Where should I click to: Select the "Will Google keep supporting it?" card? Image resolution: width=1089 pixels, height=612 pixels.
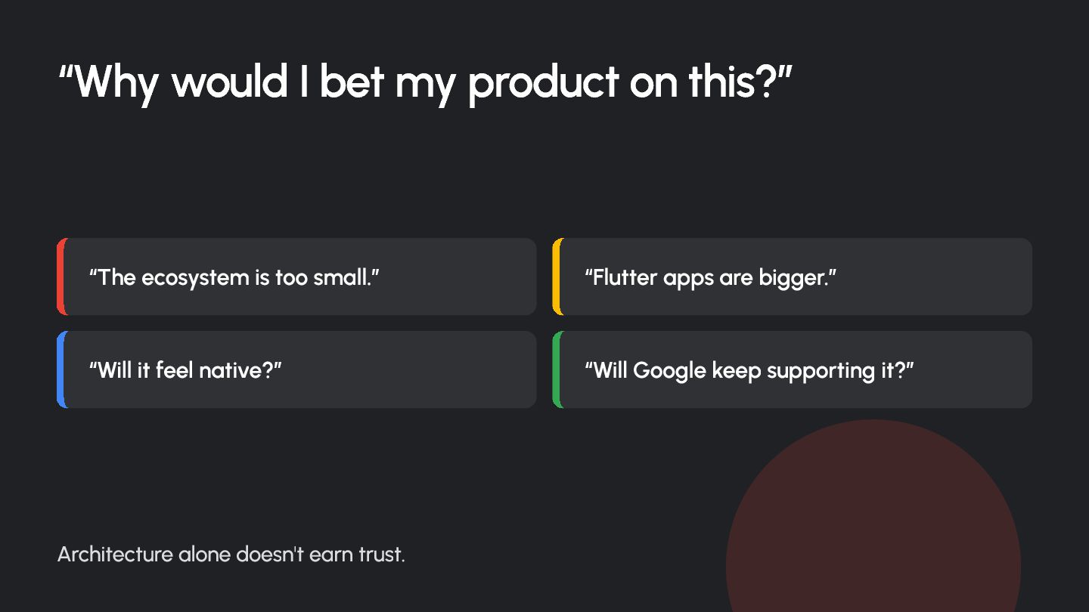[793, 369]
